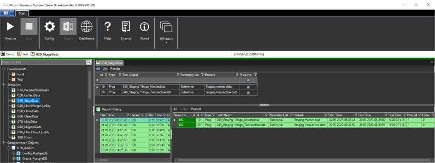Screen dimensions: 435x163
Task: Select the Start ribbon tab
Action: coord(22,13)
